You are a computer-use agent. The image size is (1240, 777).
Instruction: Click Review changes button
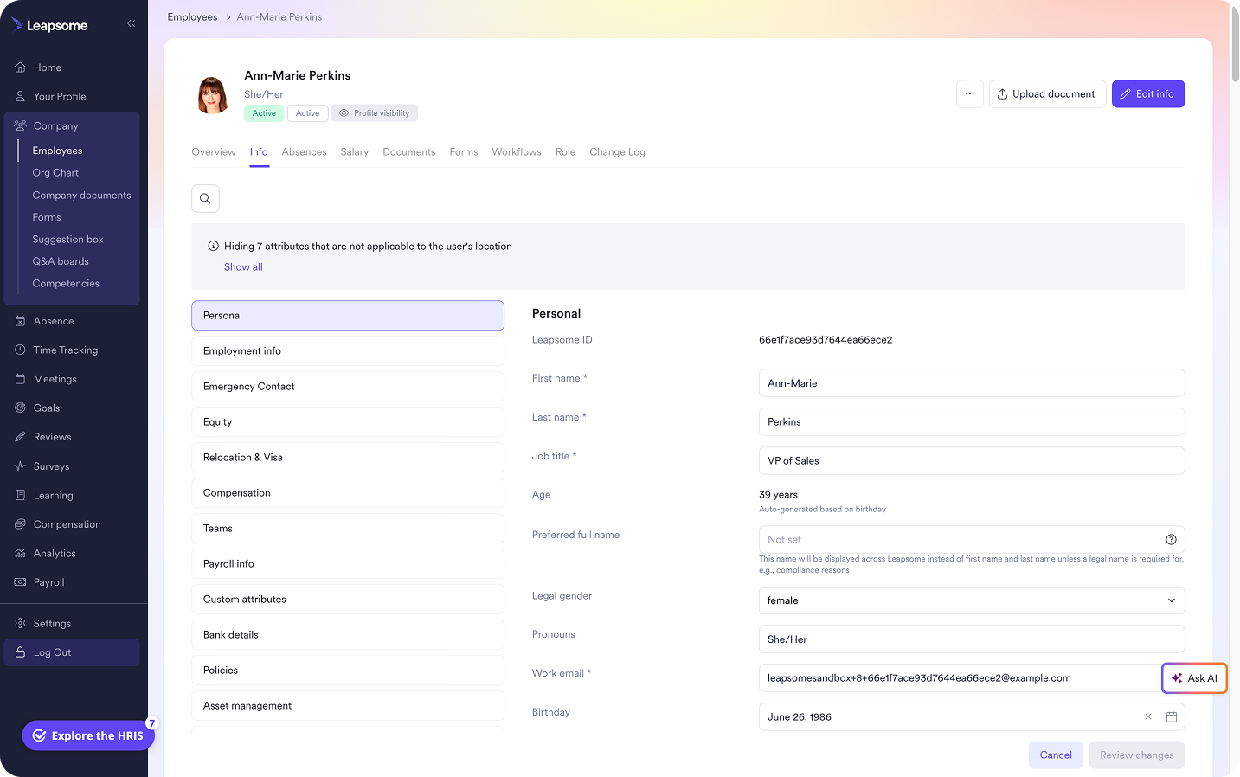pos(1137,755)
